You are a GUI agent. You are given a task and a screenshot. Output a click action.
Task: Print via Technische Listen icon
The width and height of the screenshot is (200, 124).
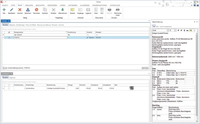[117, 10]
